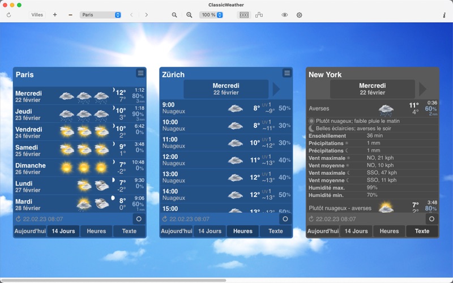Select Texte tab in New York panel
The width and height of the screenshot is (453, 283).
point(422,231)
